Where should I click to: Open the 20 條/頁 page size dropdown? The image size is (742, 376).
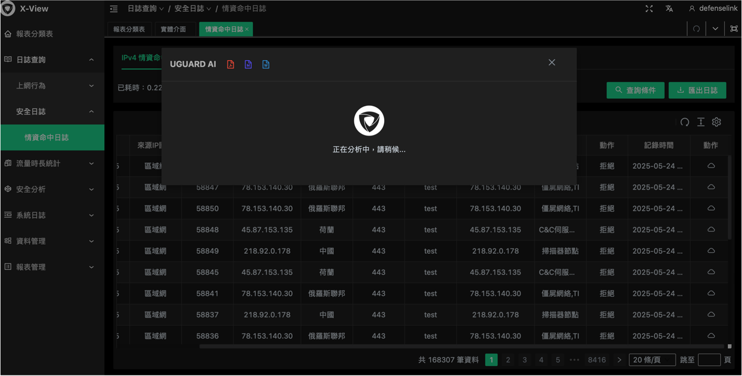pos(652,360)
